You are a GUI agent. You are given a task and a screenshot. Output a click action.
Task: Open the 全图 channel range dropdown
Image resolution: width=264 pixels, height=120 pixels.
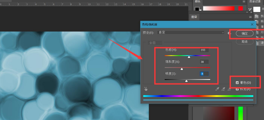click(155, 43)
